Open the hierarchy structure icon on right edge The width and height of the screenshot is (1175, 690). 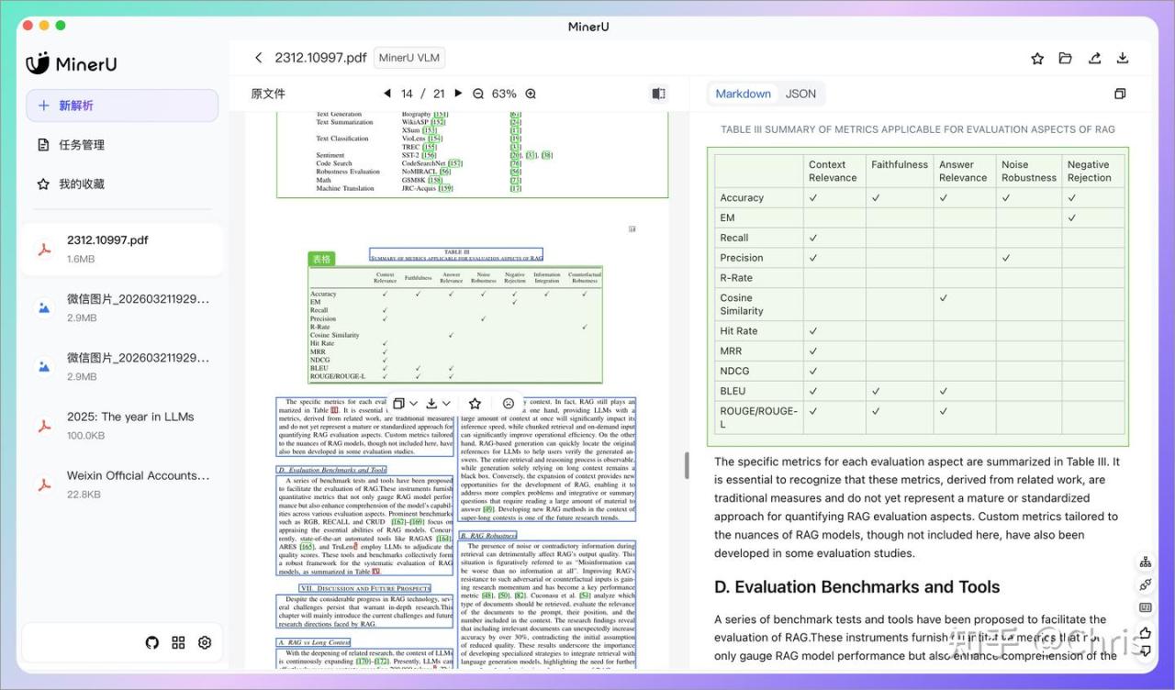pos(1145,562)
